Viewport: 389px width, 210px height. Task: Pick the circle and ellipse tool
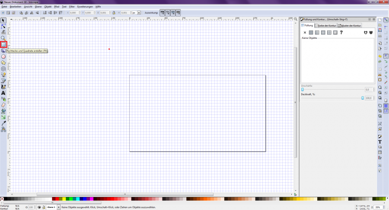click(3, 56)
